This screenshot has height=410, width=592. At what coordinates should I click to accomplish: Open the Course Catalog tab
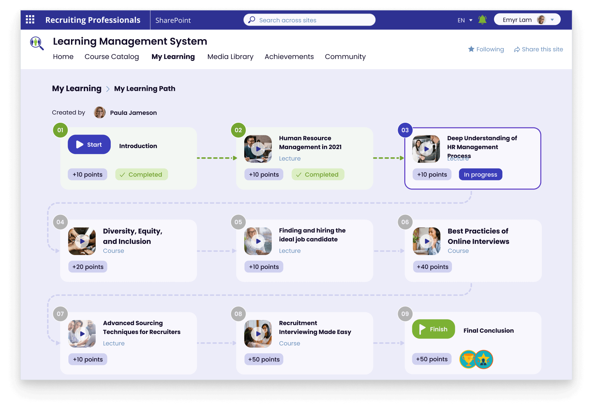[111, 57]
